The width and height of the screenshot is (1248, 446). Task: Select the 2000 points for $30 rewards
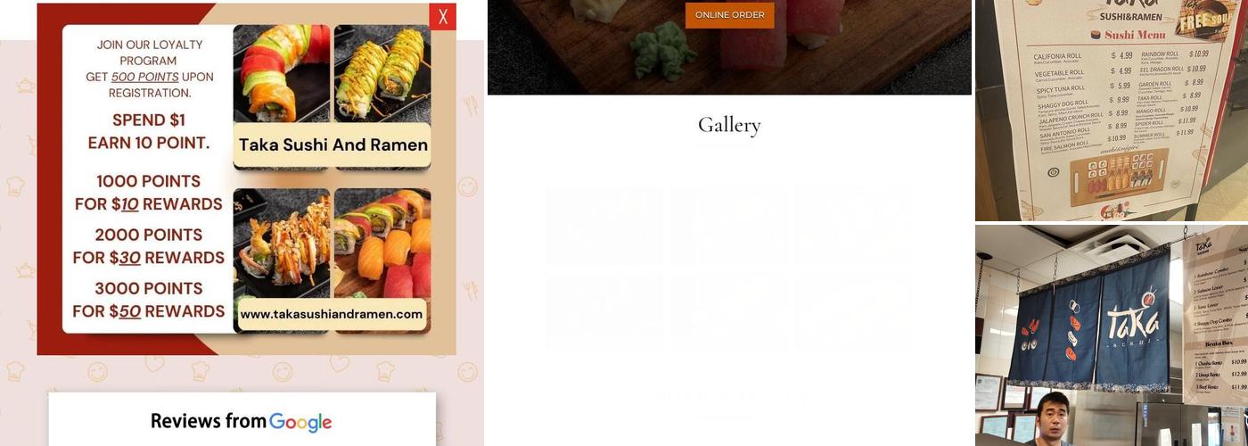(x=149, y=246)
